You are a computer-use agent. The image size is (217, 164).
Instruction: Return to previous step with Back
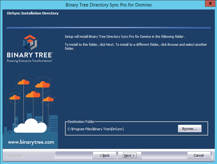pyautogui.click(x=104, y=155)
